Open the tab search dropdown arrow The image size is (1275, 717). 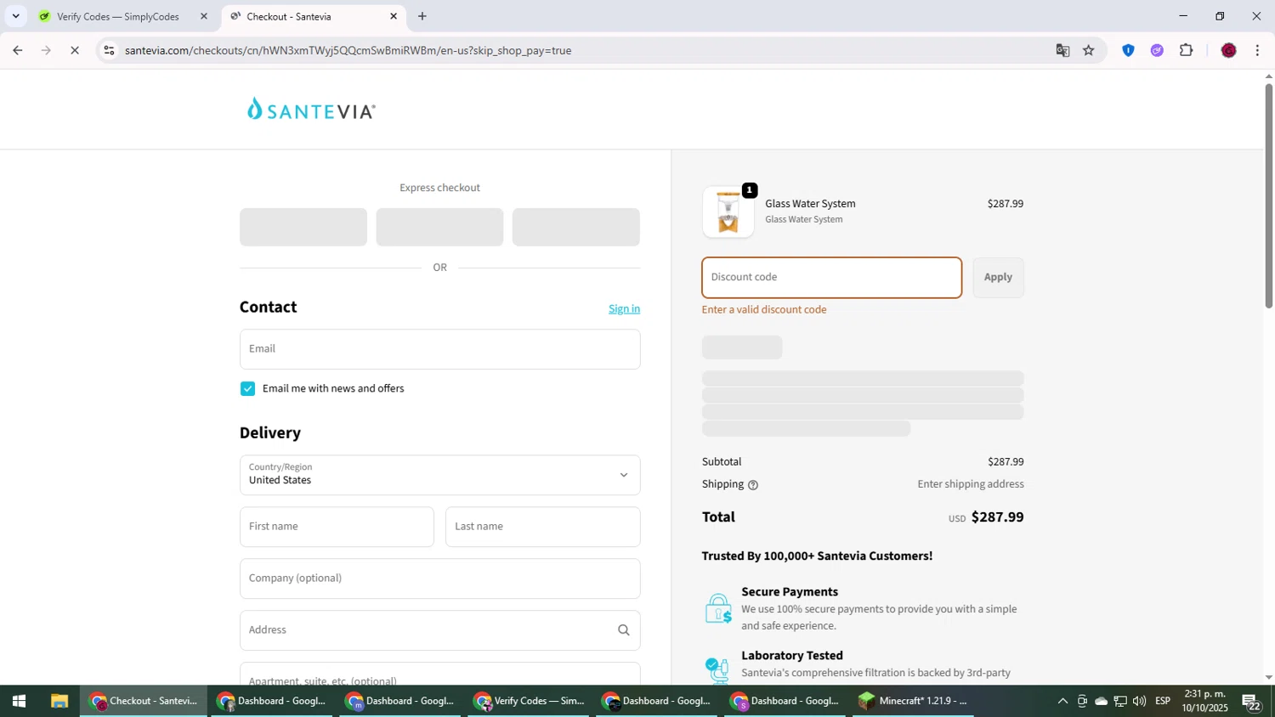(x=15, y=16)
